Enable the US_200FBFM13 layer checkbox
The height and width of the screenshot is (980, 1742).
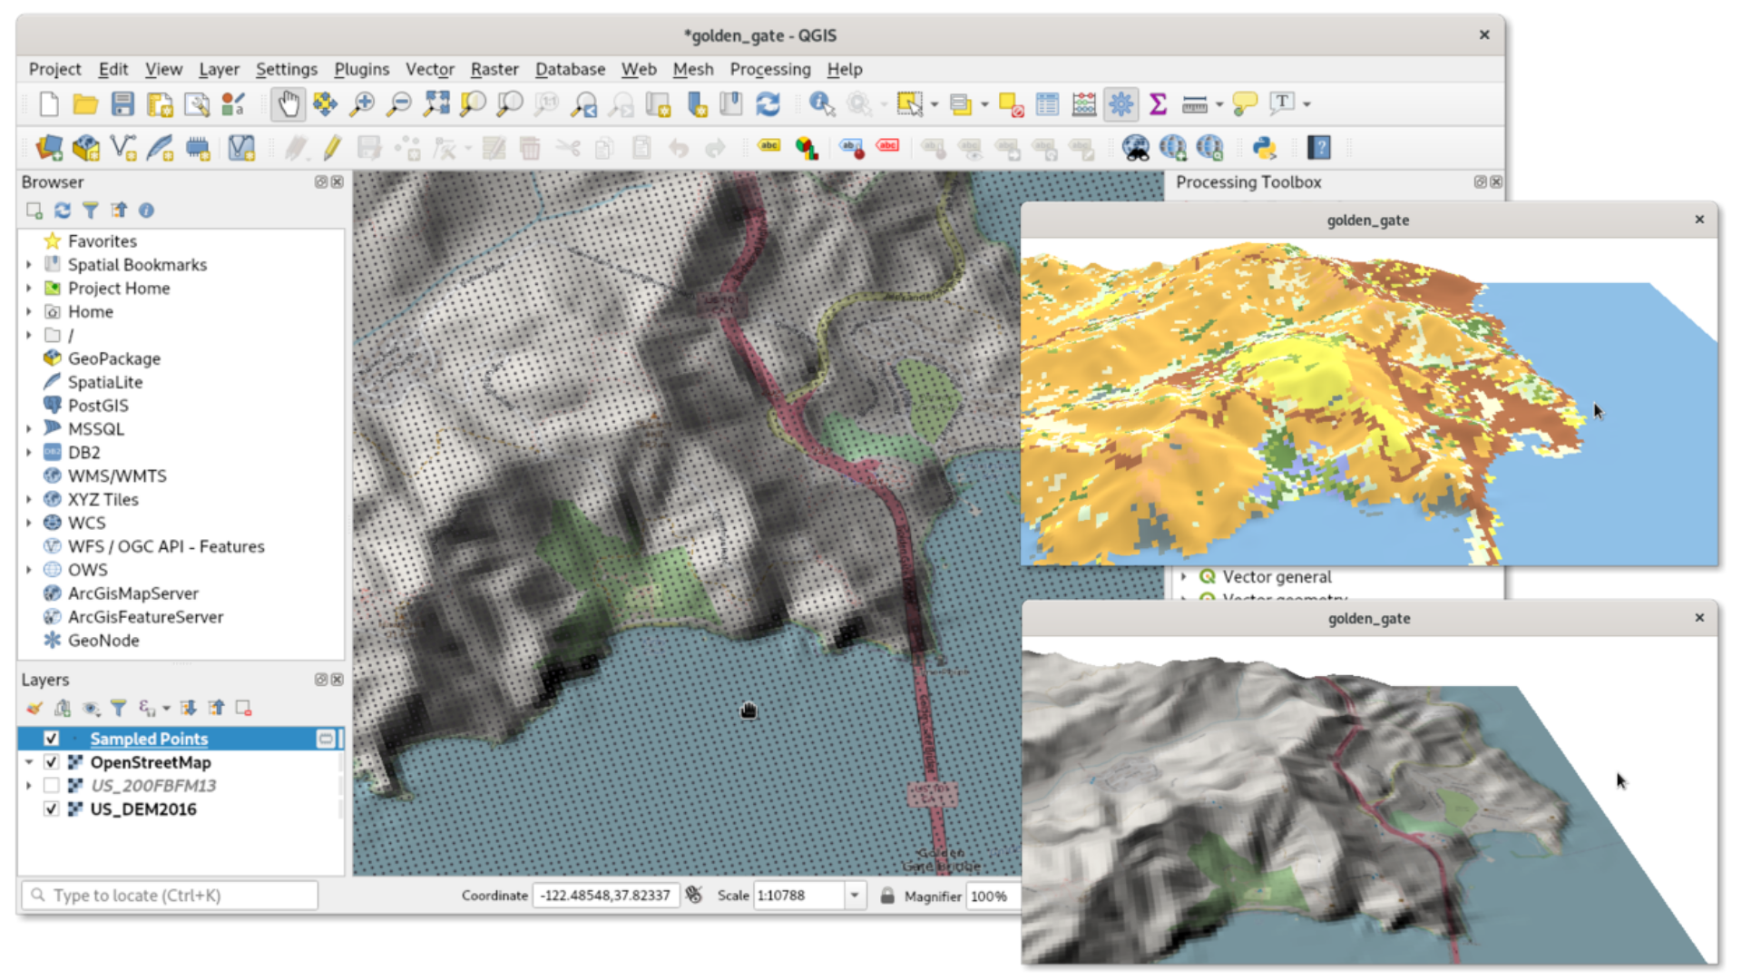[x=52, y=786]
